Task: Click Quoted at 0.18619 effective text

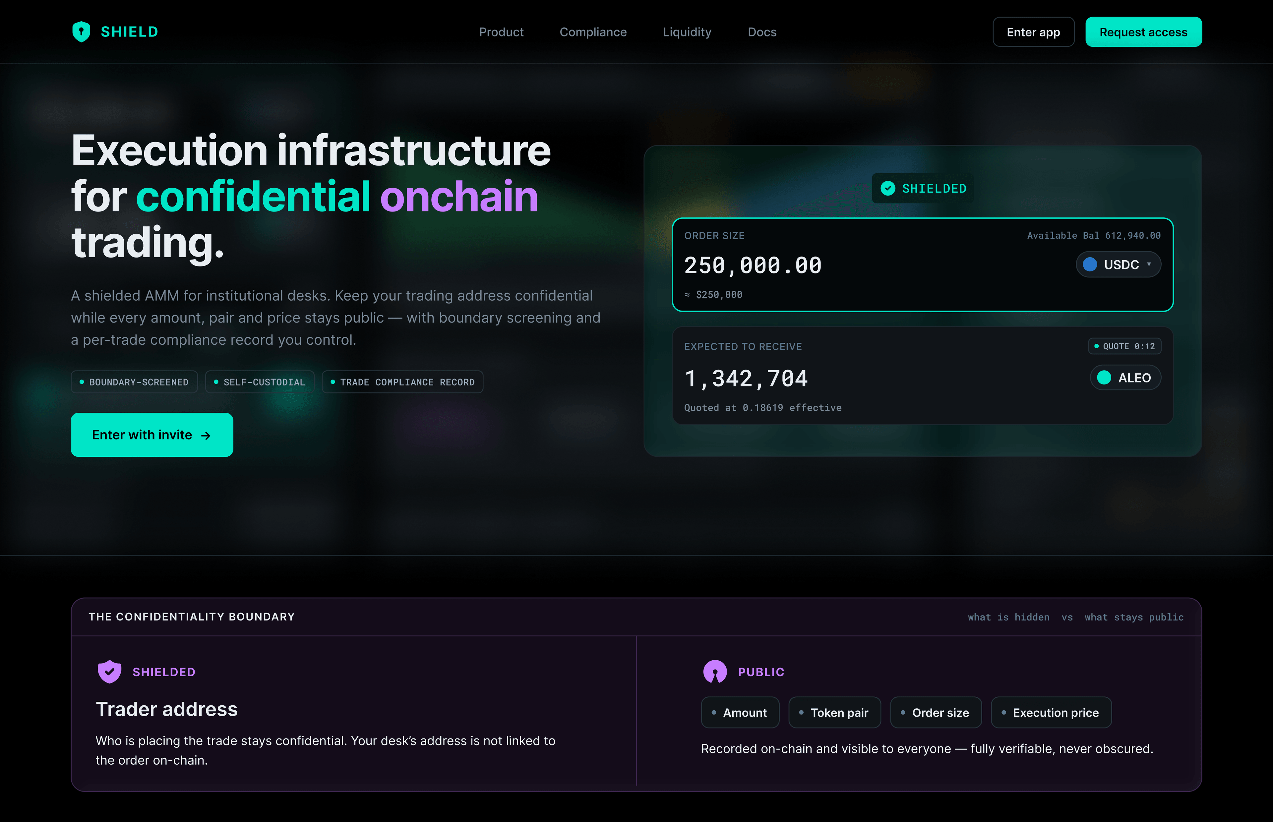Action: pos(763,408)
